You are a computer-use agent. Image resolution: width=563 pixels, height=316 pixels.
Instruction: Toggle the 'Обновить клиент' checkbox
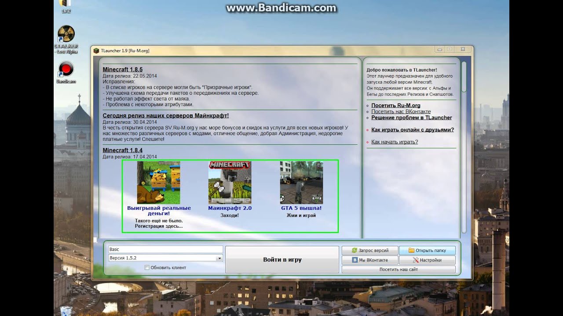[x=147, y=267]
